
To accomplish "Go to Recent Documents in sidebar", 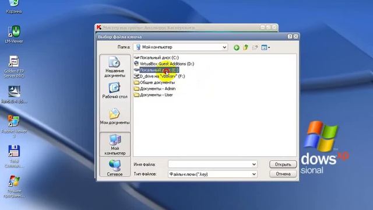I will (x=115, y=66).
